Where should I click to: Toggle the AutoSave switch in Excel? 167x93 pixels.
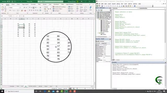coord(9,2)
